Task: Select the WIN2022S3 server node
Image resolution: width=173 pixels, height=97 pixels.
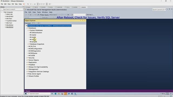Action: coord(49,26)
